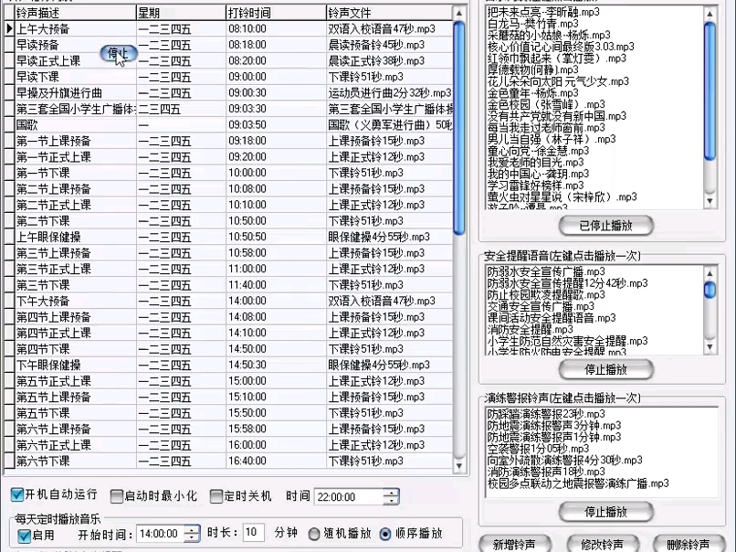This screenshot has width=736, height=552.
Task: Play 防地震演练报警声3分钟.mp3
Action: (x=554, y=425)
